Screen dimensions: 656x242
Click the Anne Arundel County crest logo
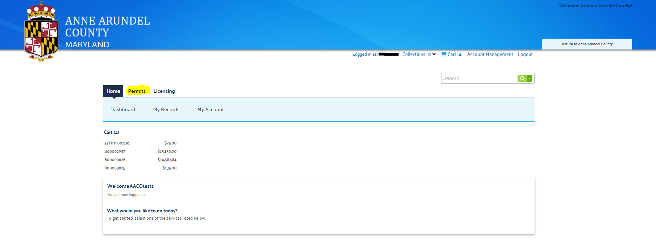click(41, 32)
